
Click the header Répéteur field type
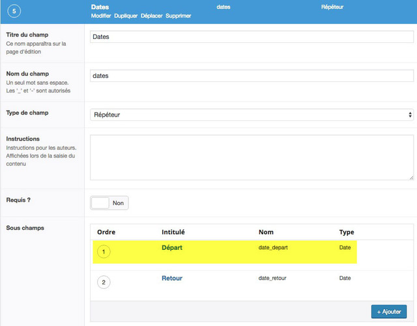[332, 7]
